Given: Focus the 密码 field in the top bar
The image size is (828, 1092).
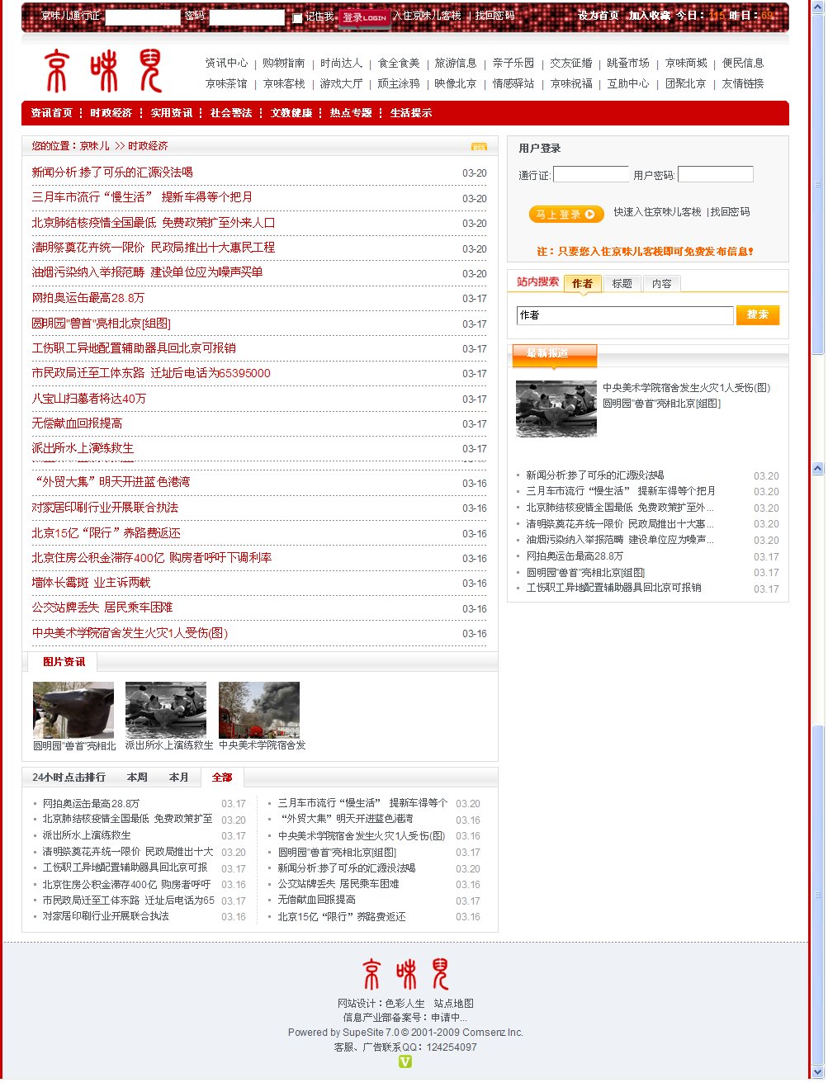Looking at the screenshot, I should [x=247, y=17].
